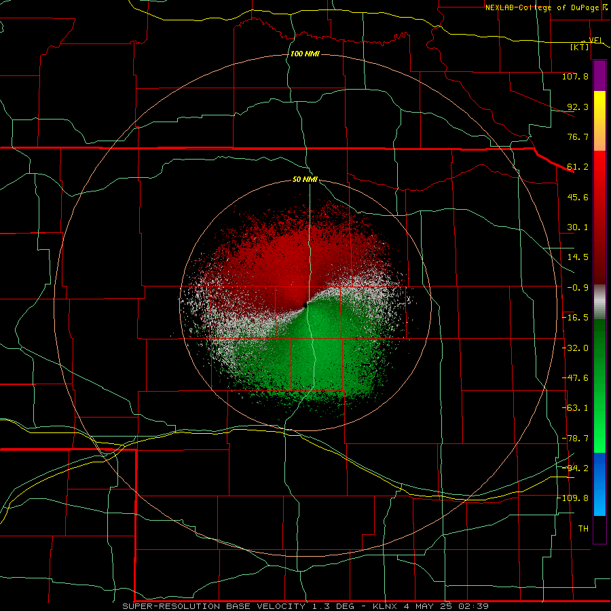Screen dimensions: 611x611
Task: Click the -32.0 scale value
Action: tap(575, 348)
